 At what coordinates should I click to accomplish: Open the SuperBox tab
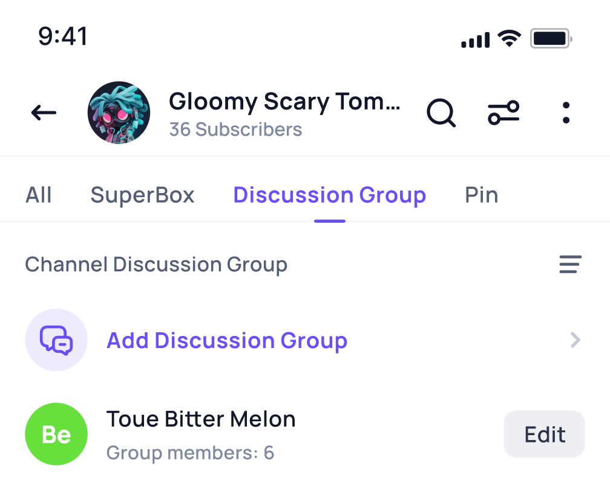pos(142,195)
